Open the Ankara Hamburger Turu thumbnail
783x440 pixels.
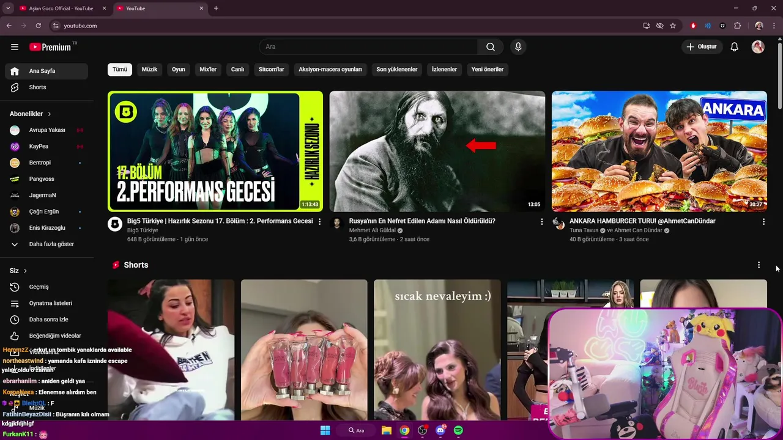tap(659, 152)
